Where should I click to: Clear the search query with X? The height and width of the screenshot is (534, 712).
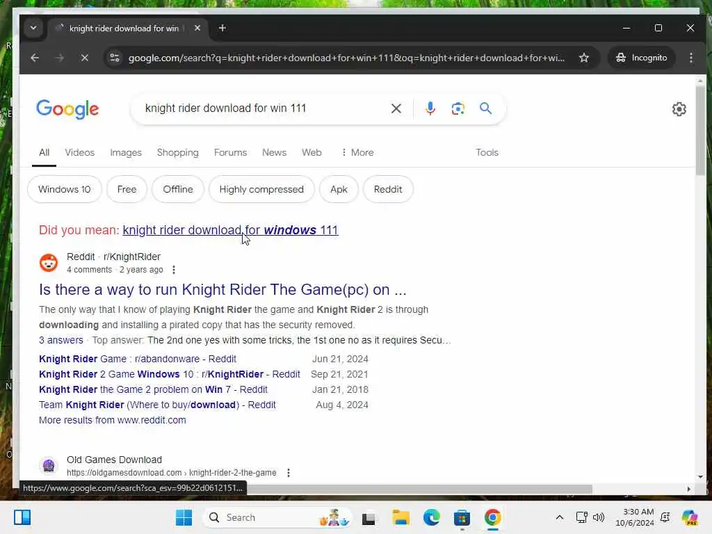pos(396,108)
